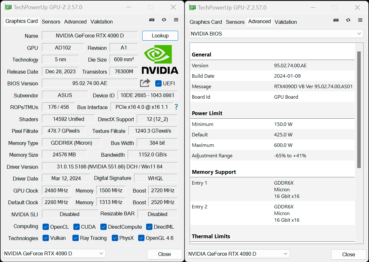Switch to Validation tab in left window
Image resolution: width=369 pixels, height=262 pixels.
101,22
